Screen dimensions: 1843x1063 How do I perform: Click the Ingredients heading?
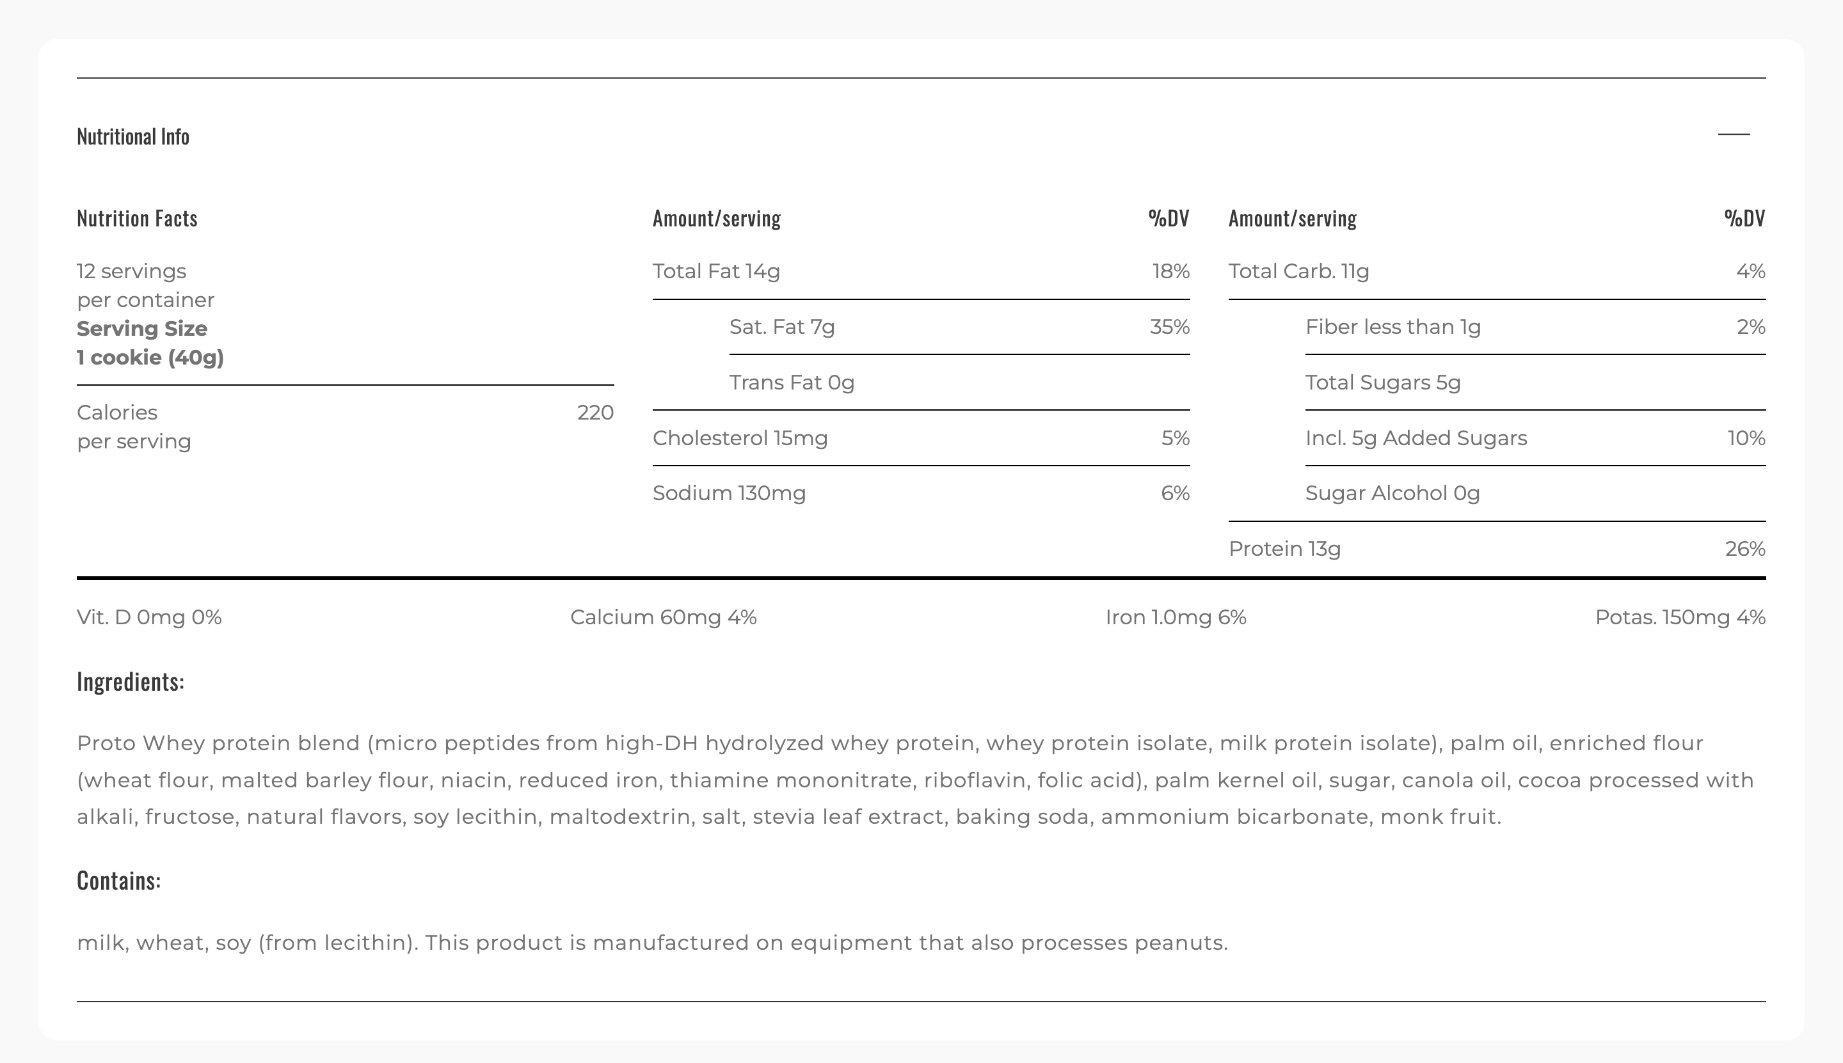tap(131, 682)
